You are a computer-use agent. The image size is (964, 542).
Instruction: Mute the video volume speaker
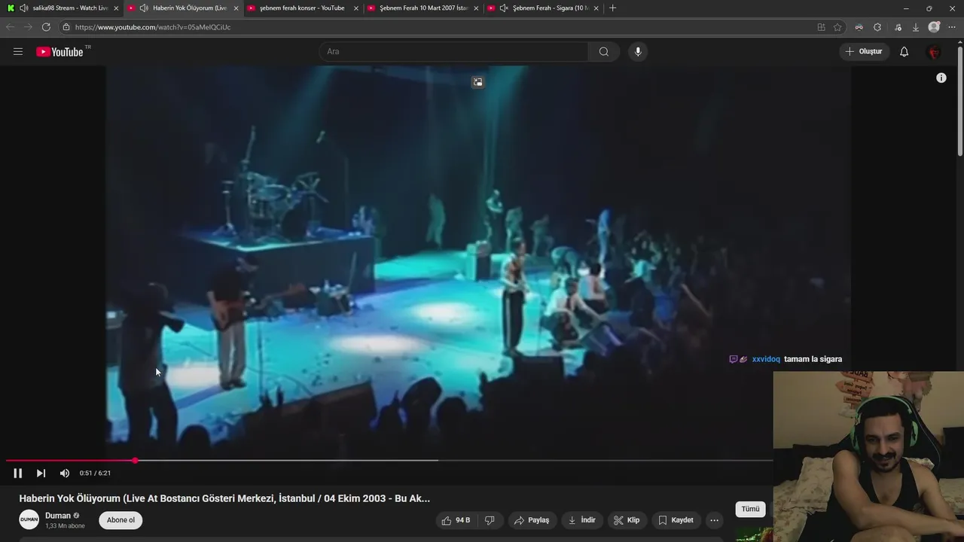tap(65, 473)
